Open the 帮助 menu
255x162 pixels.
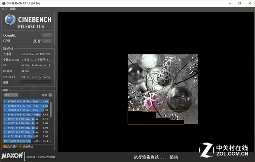[x=13, y=9]
